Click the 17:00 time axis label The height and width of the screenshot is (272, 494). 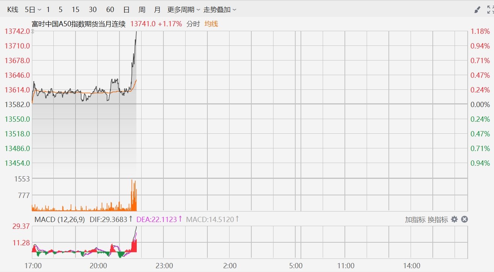click(32, 266)
